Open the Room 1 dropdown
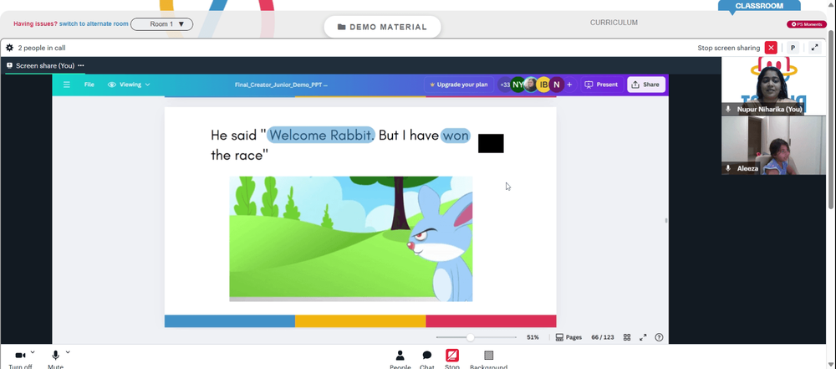The height and width of the screenshot is (369, 836). 161,24
